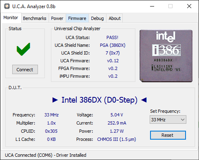This screenshot has width=199, height=160.
Task: Click the Connect button
Action: (25, 70)
